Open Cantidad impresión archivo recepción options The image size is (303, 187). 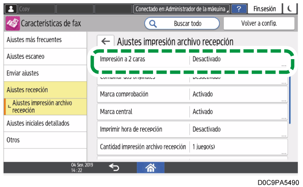point(192,146)
